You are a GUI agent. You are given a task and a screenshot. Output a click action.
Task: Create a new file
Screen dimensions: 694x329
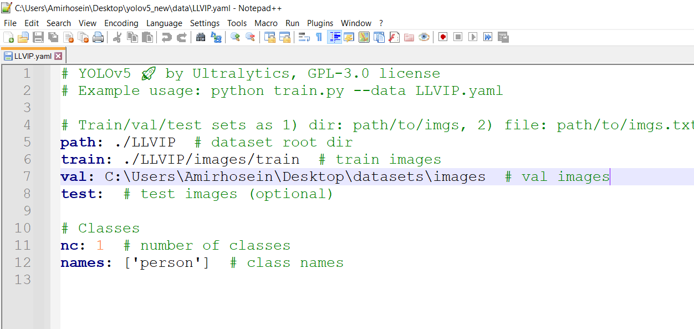click(8, 37)
